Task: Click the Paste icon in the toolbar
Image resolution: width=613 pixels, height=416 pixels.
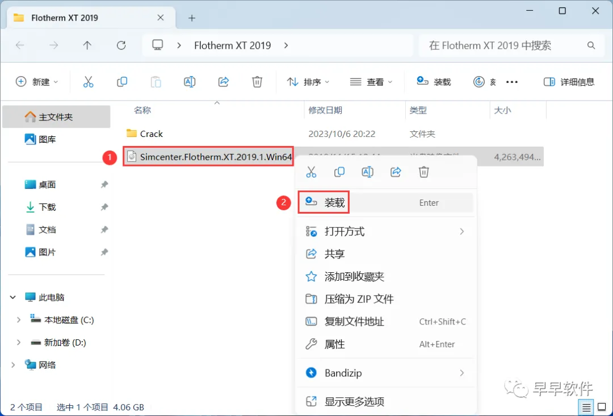Action: pyautogui.click(x=156, y=82)
